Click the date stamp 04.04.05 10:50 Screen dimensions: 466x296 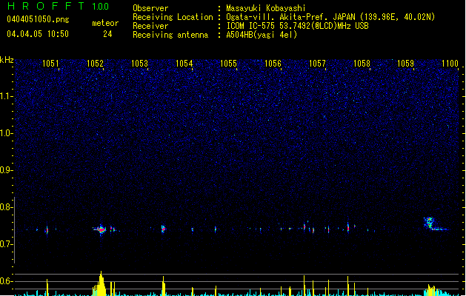pyautogui.click(x=38, y=34)
